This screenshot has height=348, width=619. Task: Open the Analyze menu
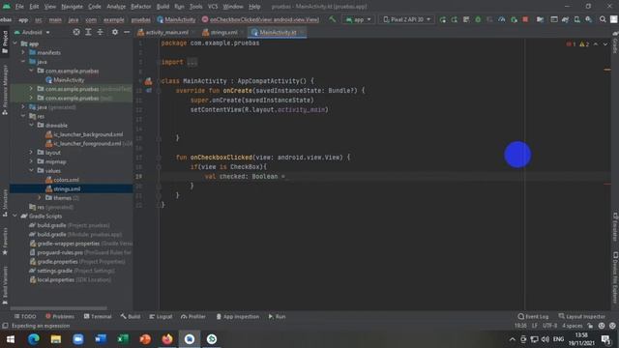pyautogui.click(x=116, y=7)
